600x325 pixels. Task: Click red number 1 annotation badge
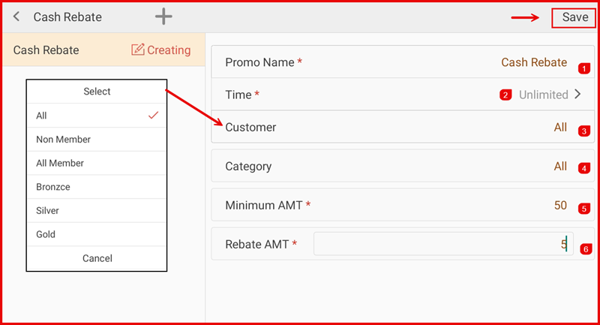[584, 68]
